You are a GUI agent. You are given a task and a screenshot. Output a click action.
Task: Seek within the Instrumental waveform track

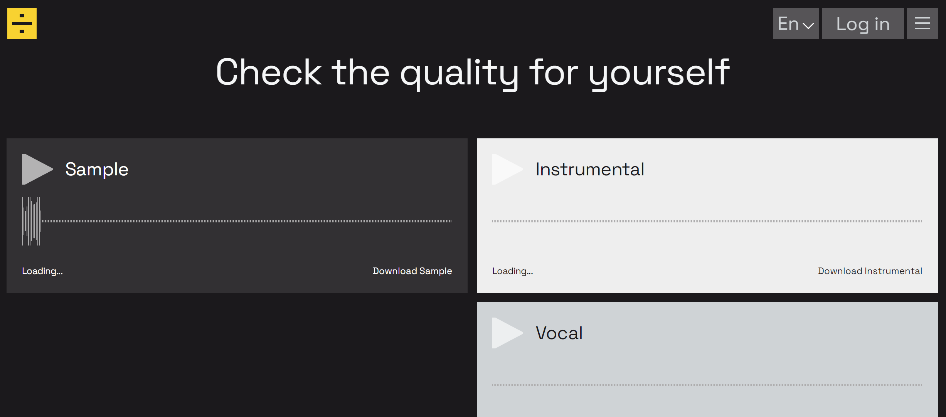707,221
